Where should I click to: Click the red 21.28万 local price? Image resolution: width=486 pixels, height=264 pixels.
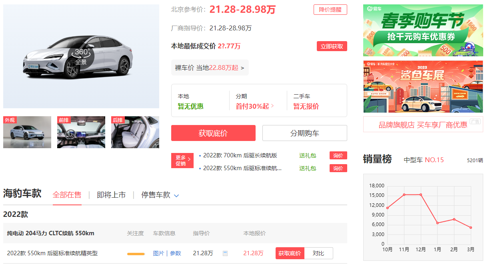253,253
